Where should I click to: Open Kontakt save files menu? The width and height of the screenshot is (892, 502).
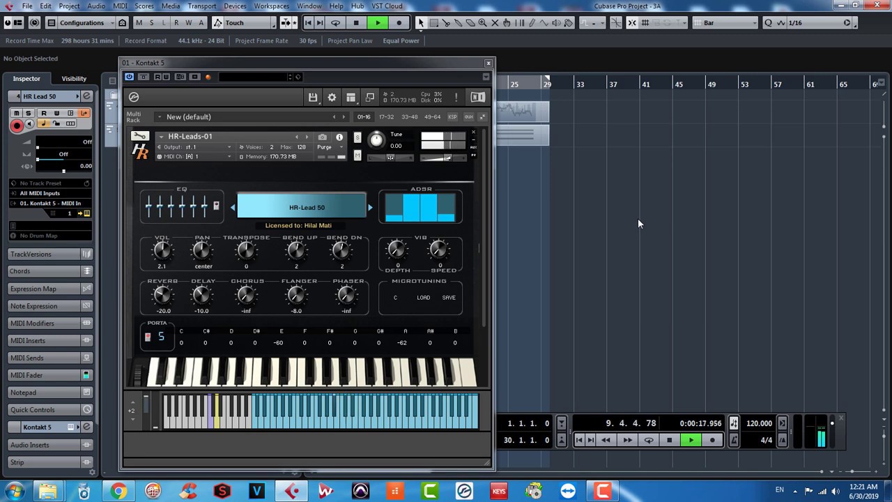point(313,98)
